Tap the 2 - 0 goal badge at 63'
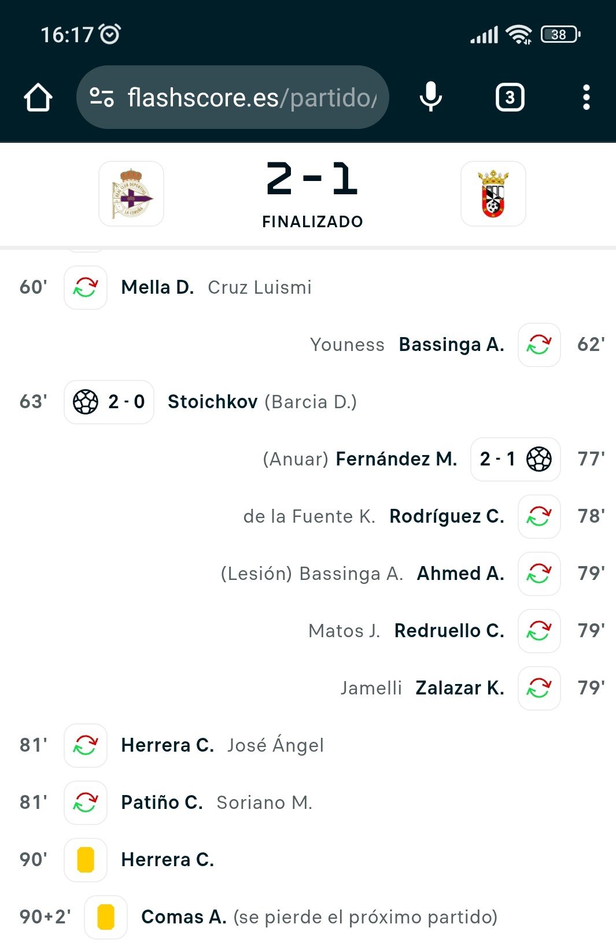The height and width of the screenshot is (950, 616). pyautogui.click(x=109, y=402)
